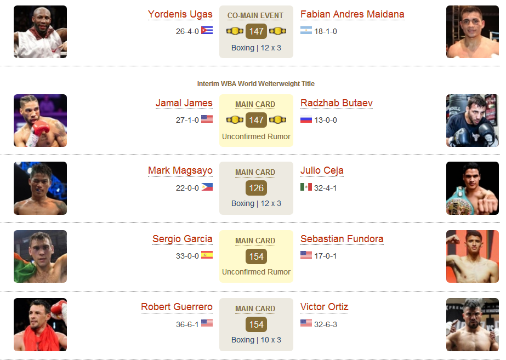Select MAIN CARD label in Magsayo vs Ceja
This screenshot has height=360, width=506.
tap(255, 172)
